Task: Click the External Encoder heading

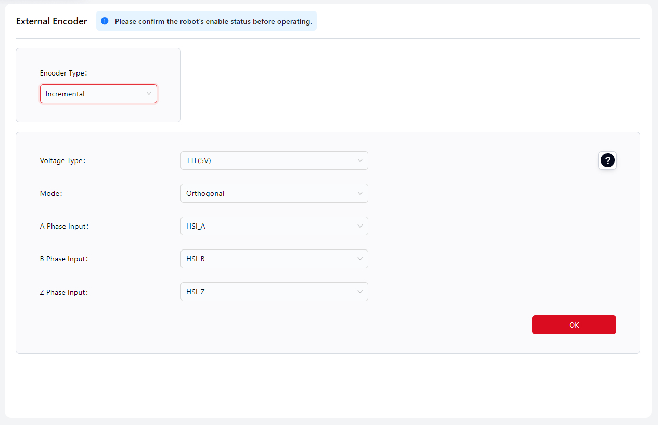Action: (51, 21)
